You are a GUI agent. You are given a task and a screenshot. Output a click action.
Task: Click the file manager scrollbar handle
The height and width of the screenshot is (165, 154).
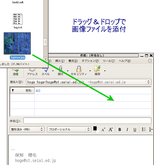(x=45, y=42)
